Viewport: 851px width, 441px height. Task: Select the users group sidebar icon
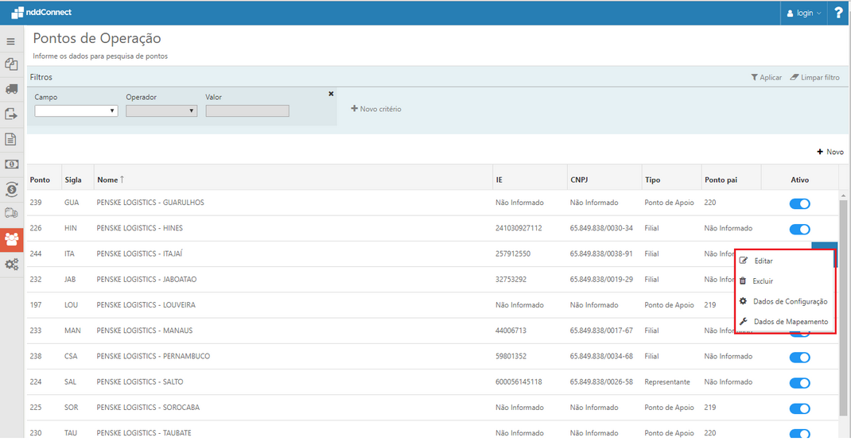point(11,238)
